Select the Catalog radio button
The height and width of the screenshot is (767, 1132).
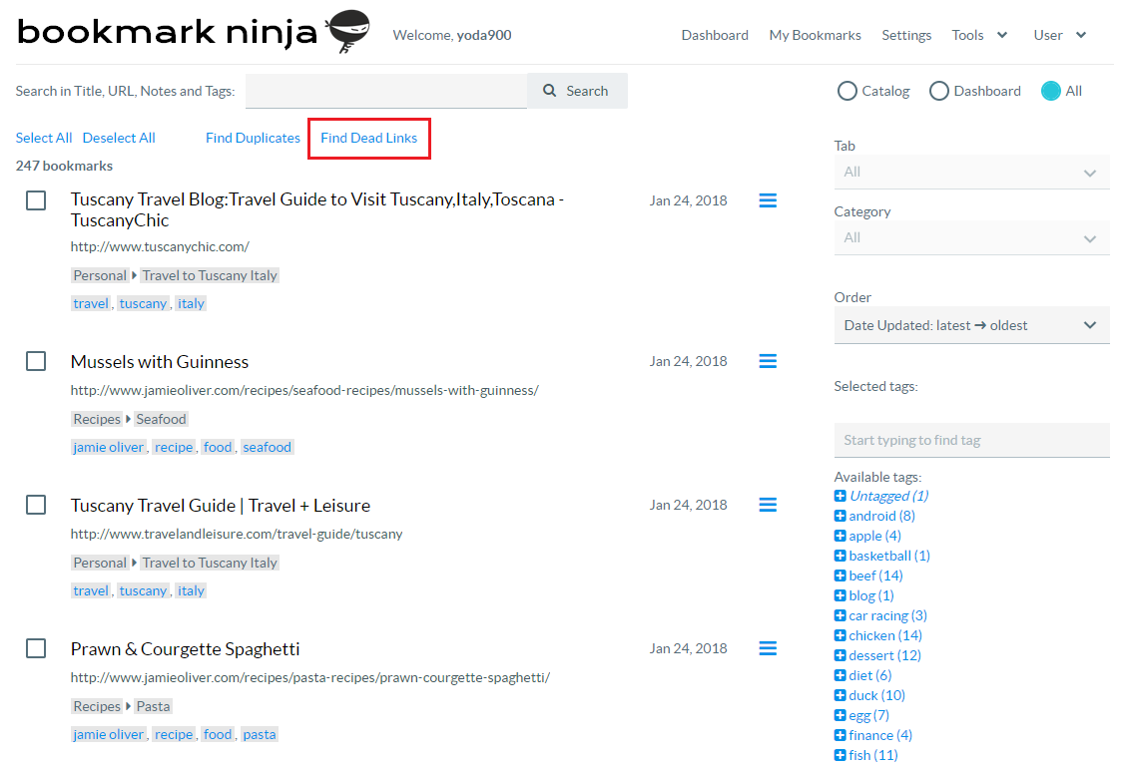(x=848, y=90)
